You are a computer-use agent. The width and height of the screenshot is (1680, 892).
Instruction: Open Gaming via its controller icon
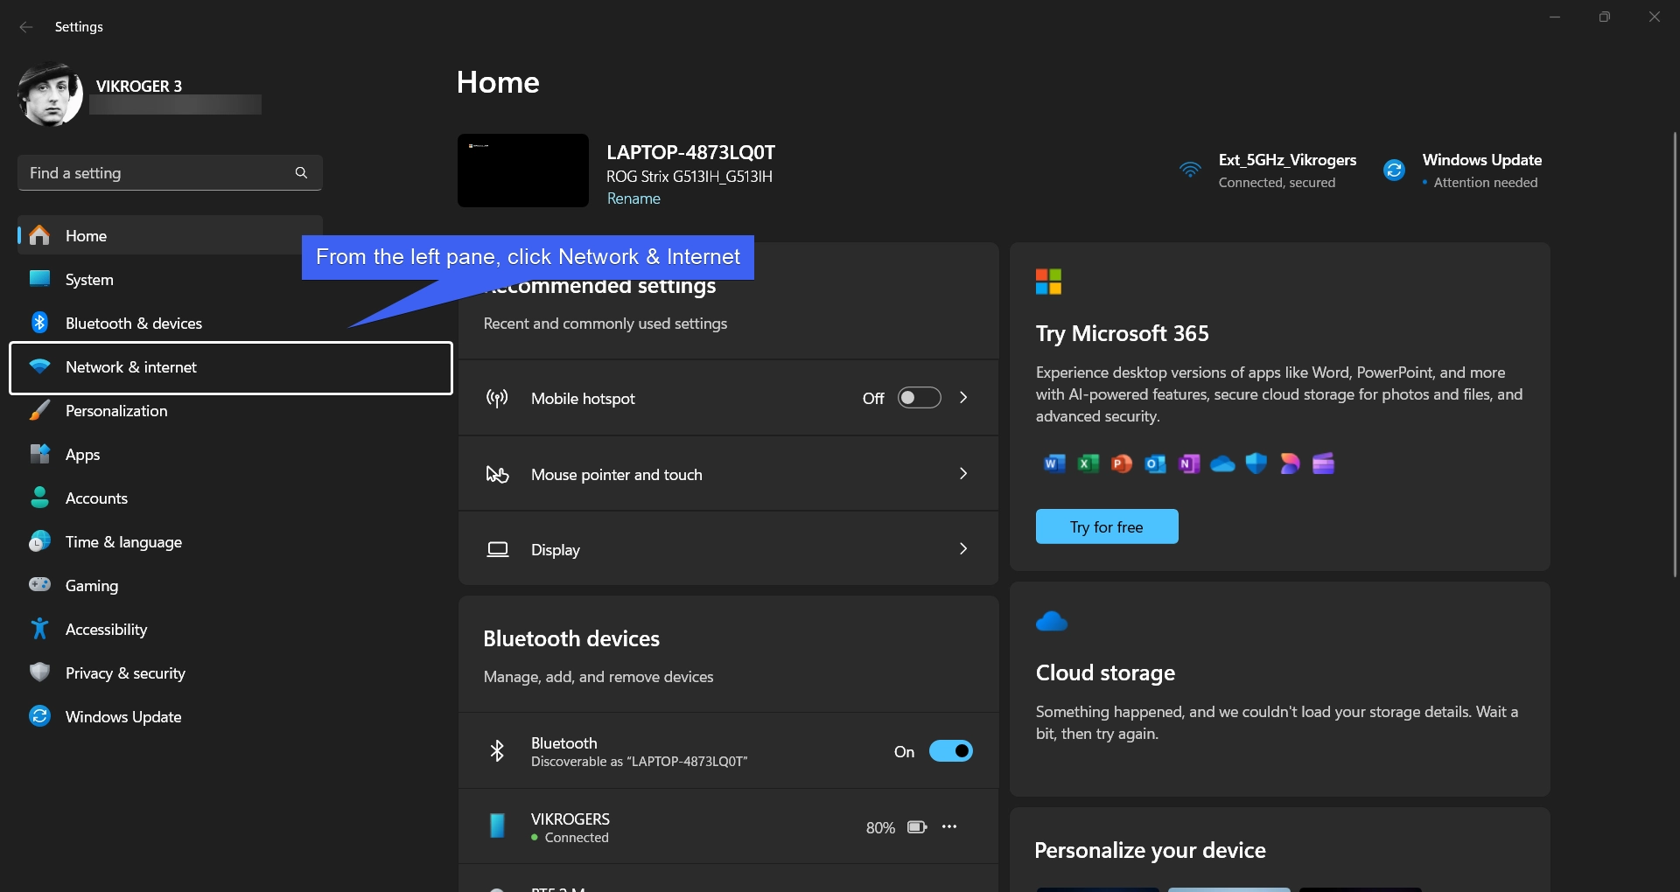pos(39,585)
